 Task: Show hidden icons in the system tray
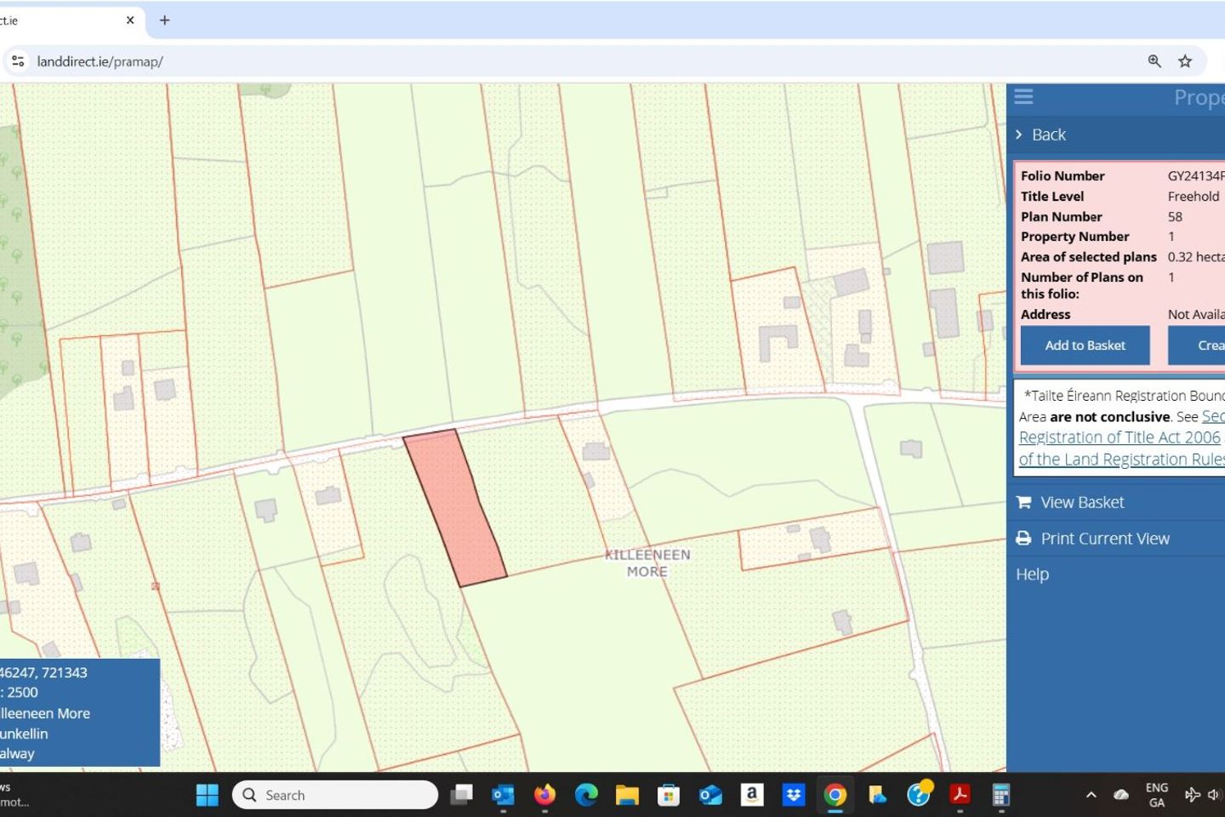point(1091,795)
